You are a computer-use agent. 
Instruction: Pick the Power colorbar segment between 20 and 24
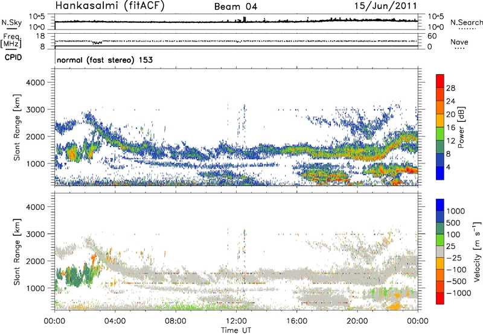tap(440, 107)
